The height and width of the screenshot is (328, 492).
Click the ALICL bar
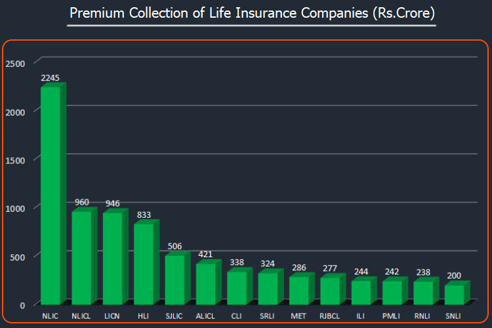coord(205,283)
